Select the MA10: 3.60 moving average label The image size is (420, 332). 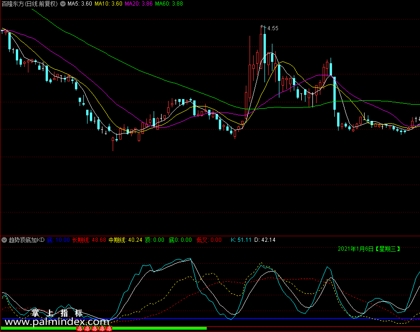click(108, 4)
